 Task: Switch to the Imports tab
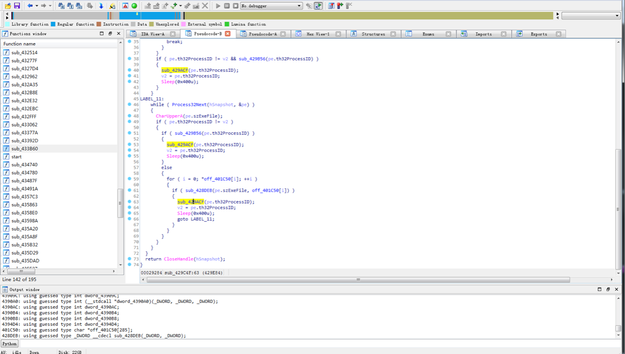pos(483,34)
